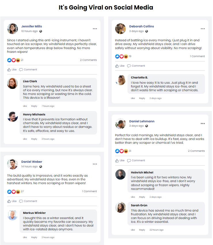Click the globe privacy icon on Jennifer Mills' post
The image size is (213, 245).
tap(41, 31)
